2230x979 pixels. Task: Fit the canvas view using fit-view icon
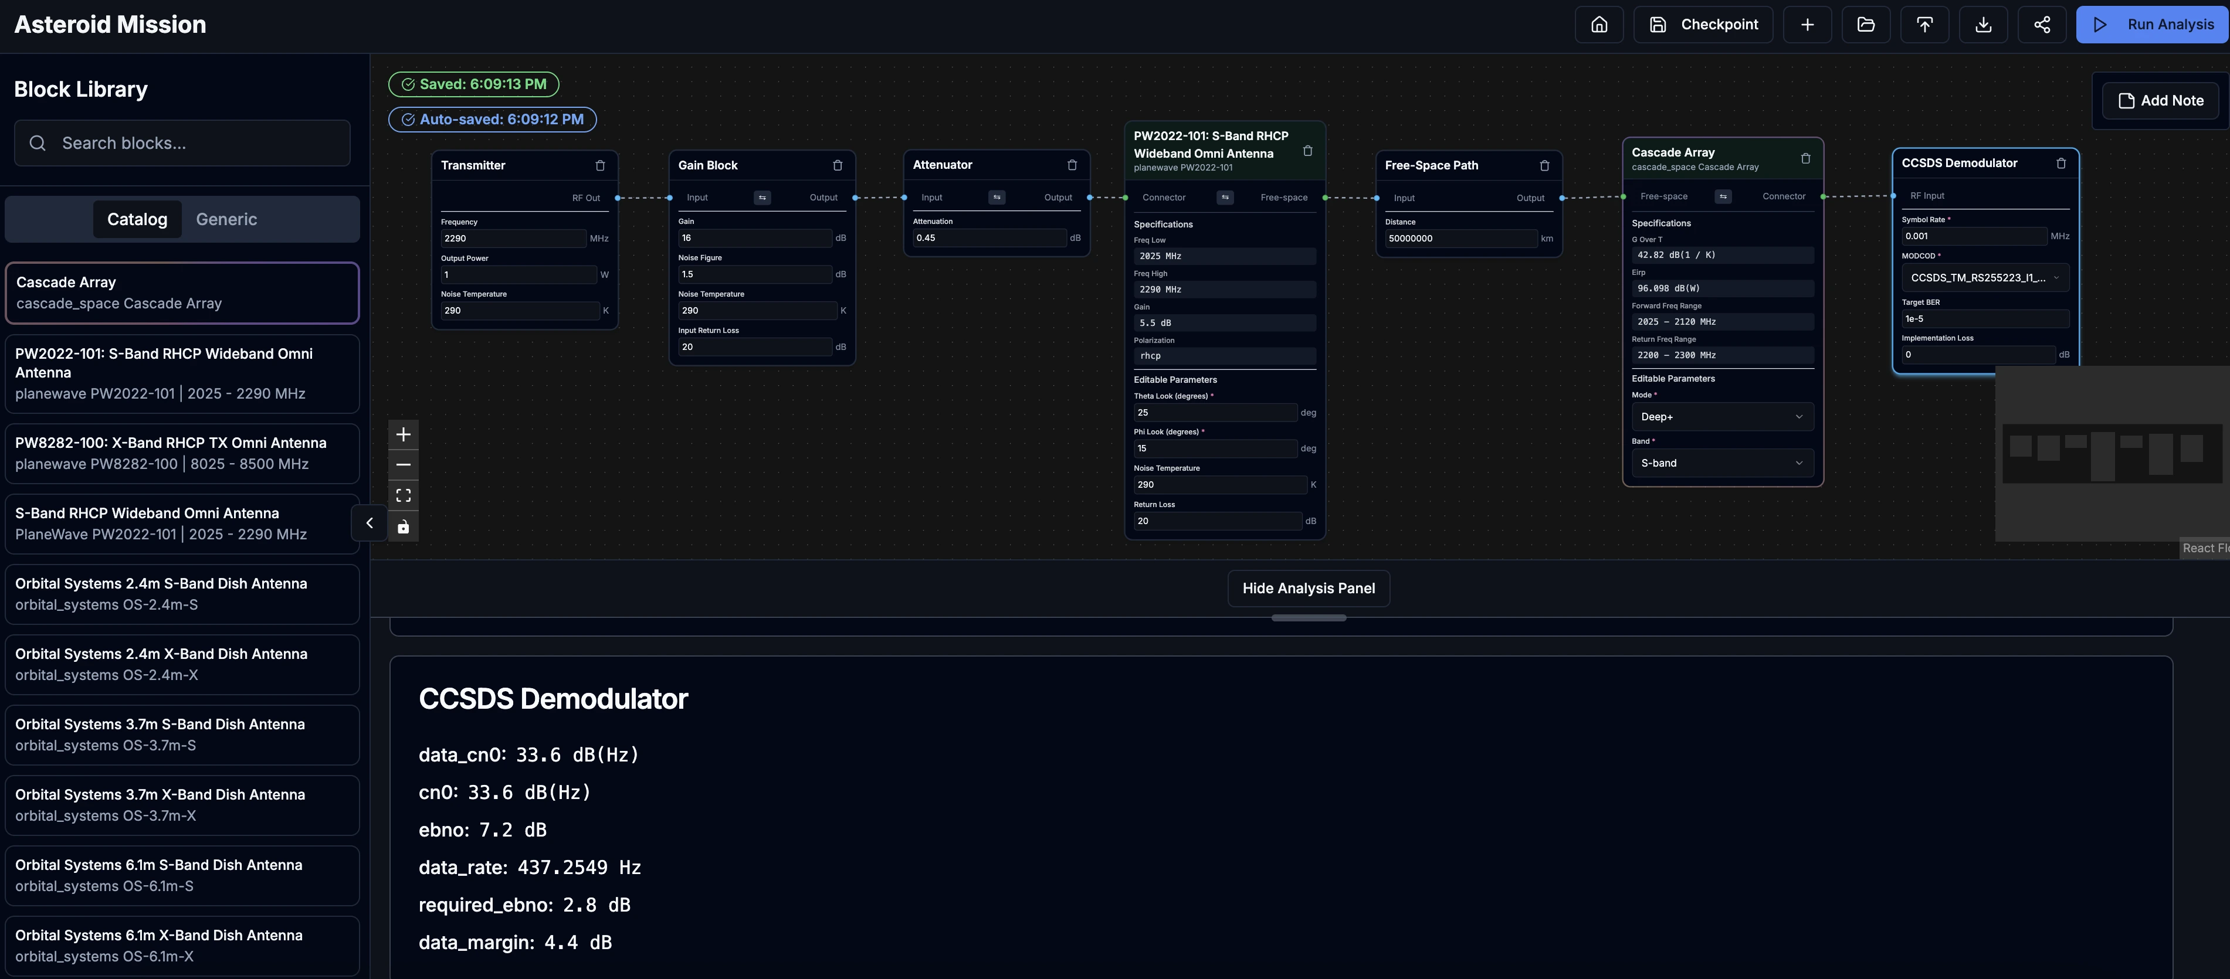coord(404,494)
